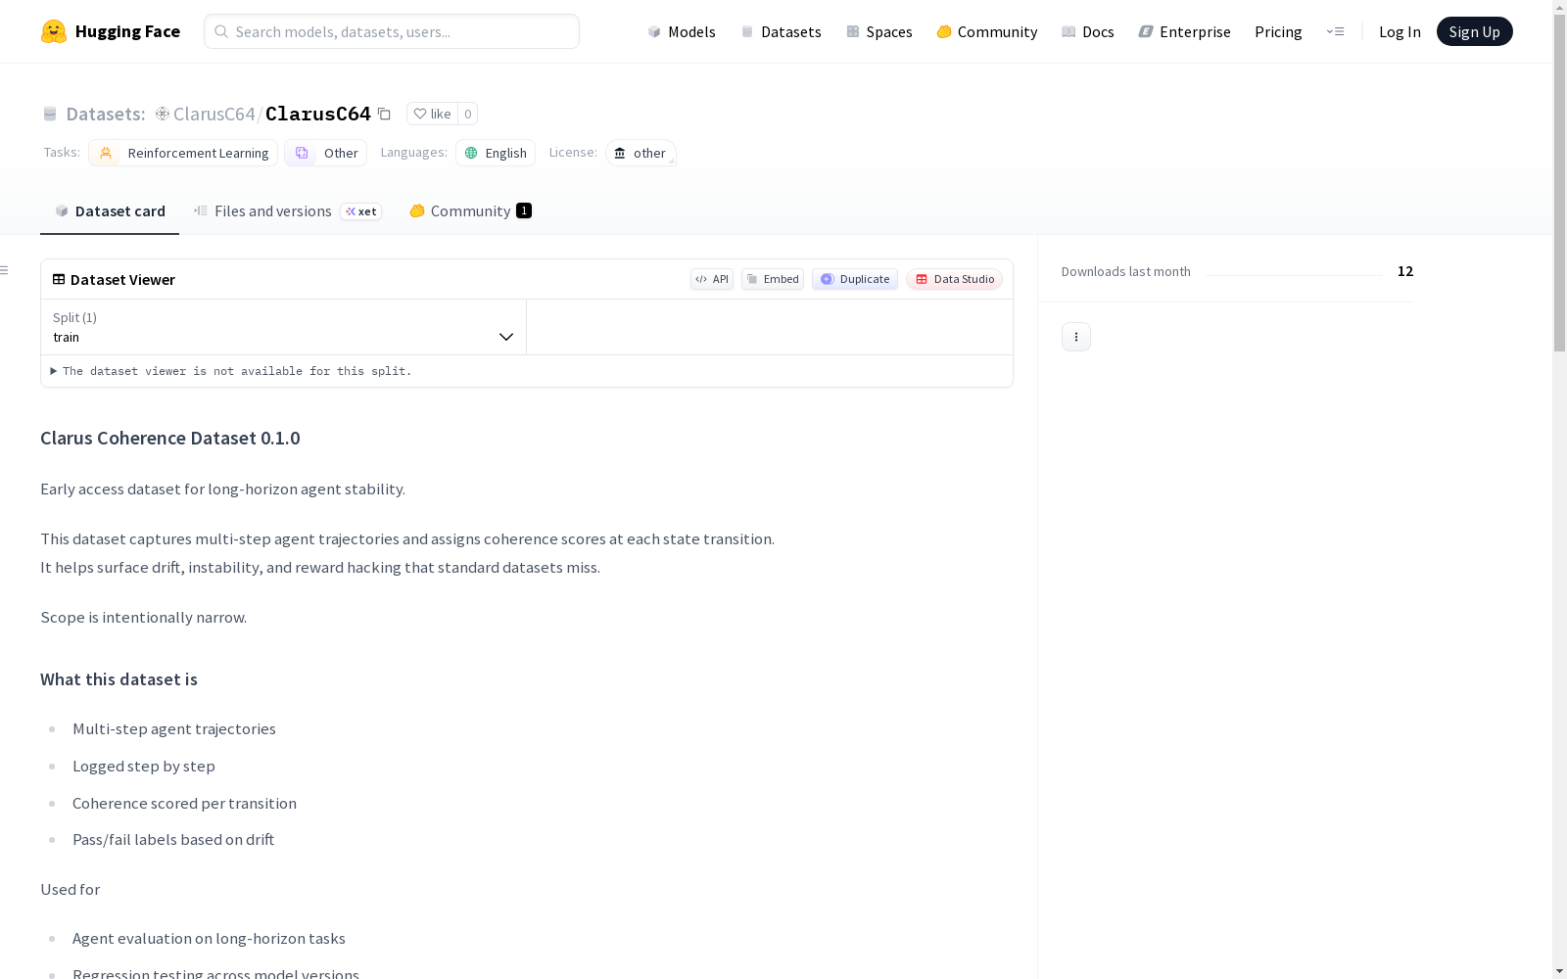The image size is (1567, 979).
Task: Focus the search models, datasets, users field
Action: [x=392, y=31]
